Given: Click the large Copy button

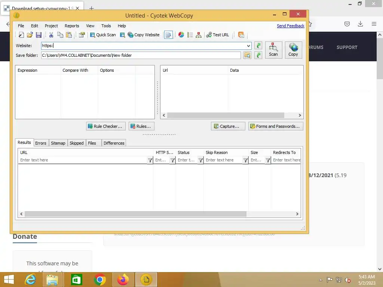Looking at the screenshot, I should click(293, 50).
